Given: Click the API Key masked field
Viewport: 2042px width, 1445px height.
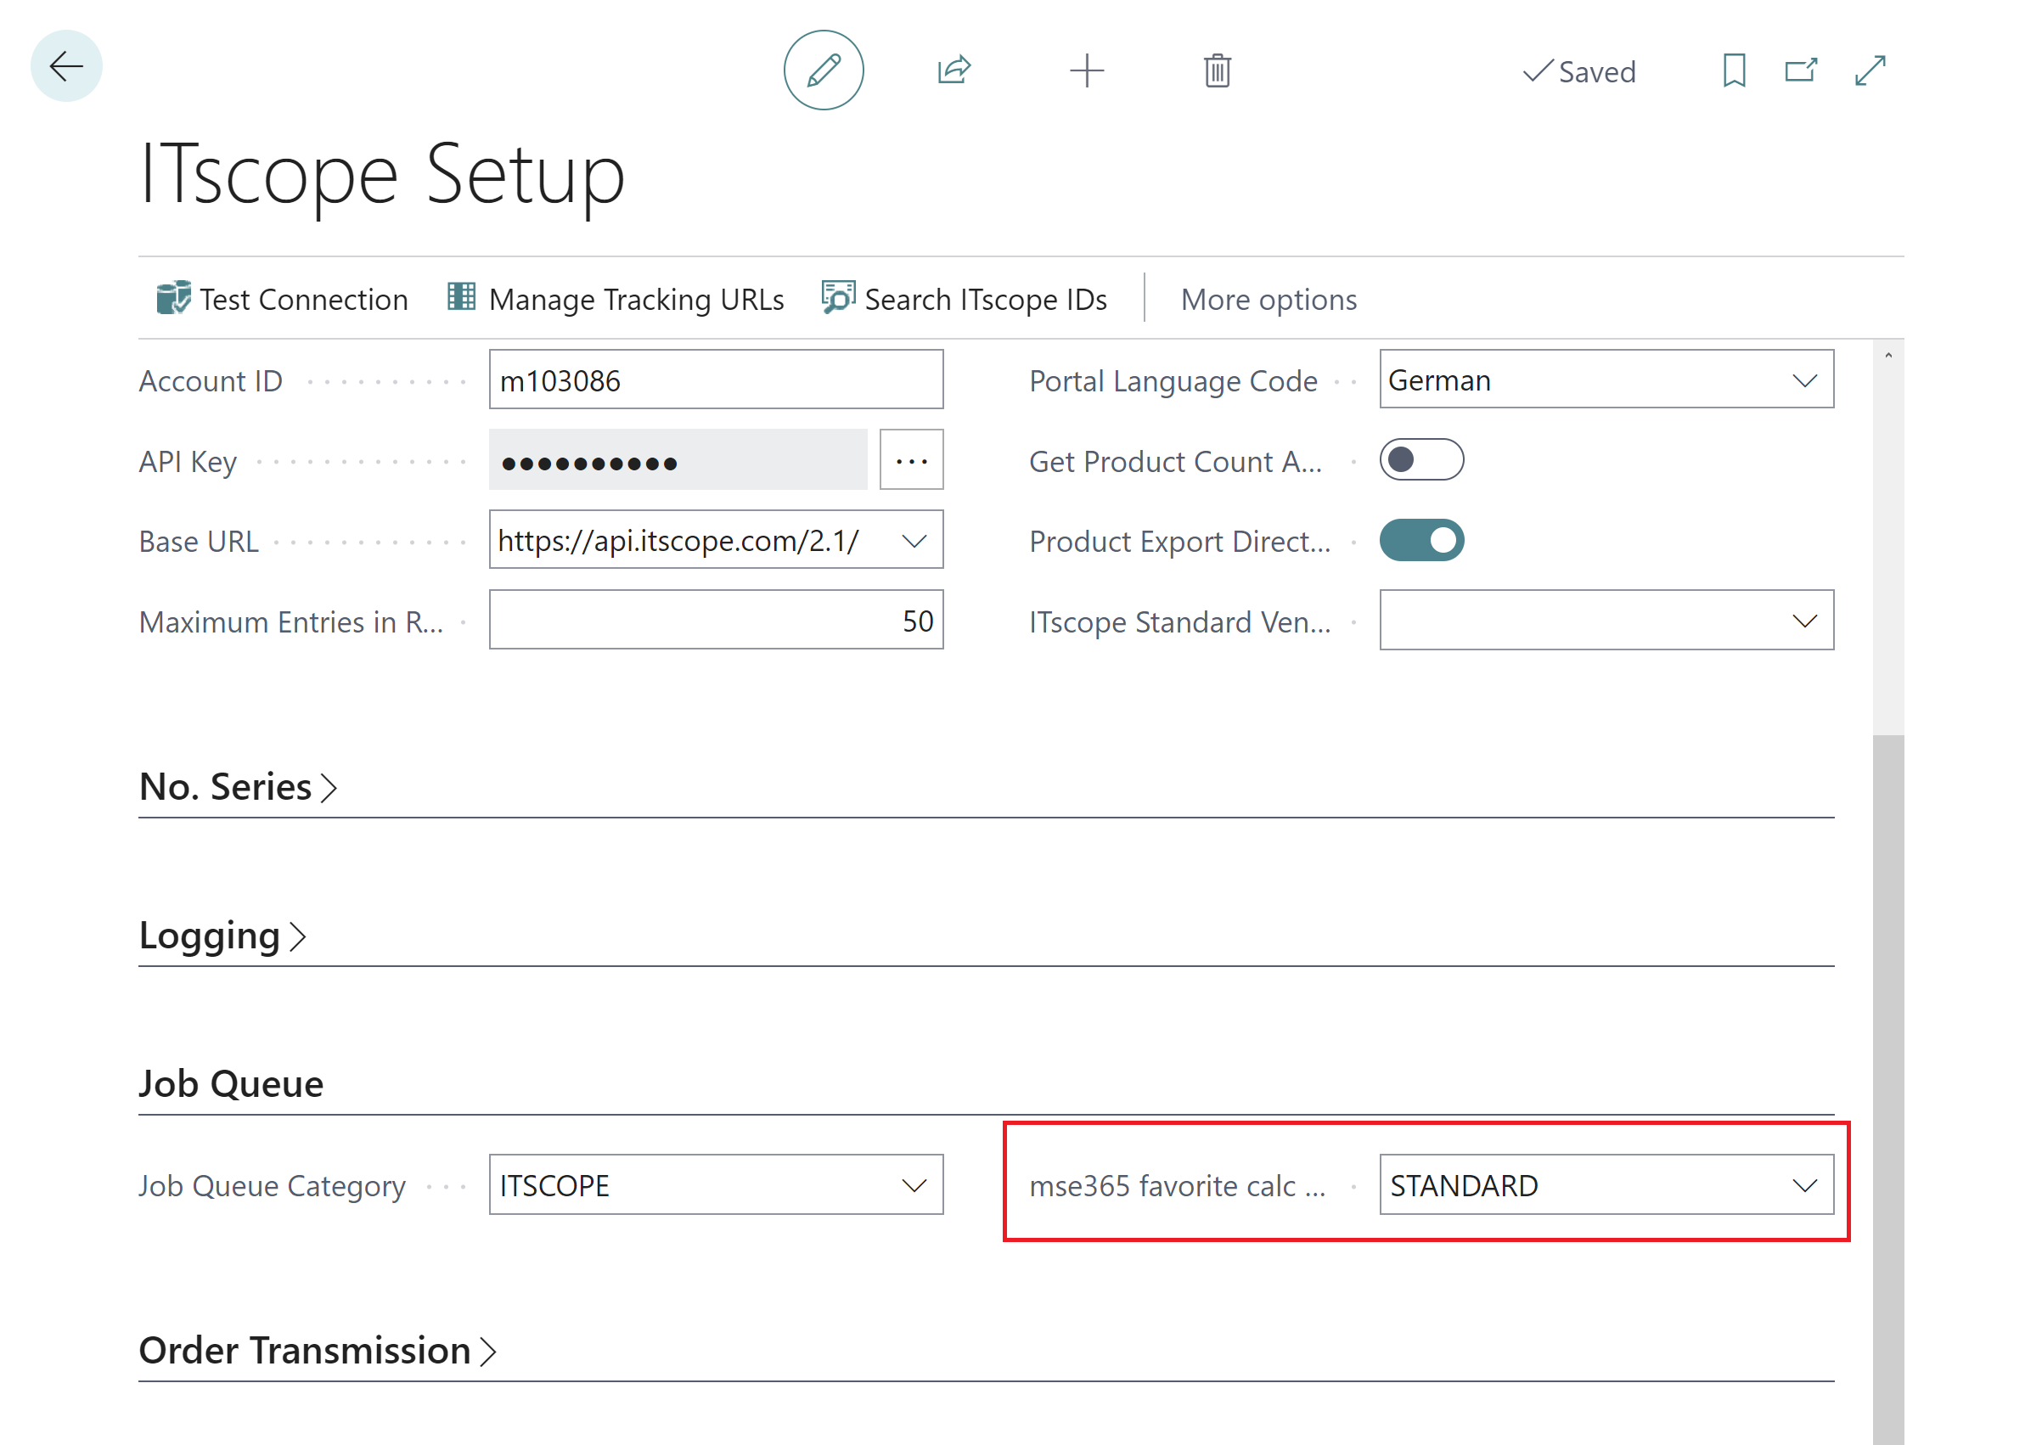Looking at the screenshot, I should point(678,460).
